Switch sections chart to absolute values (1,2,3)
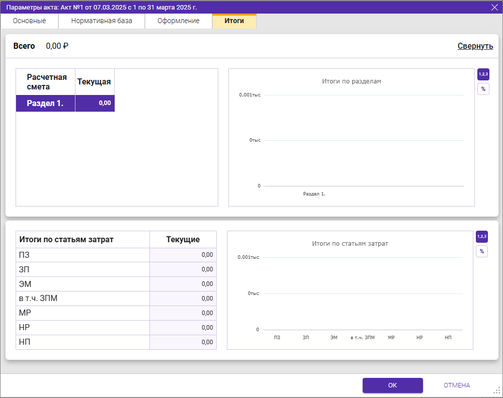The width and height of the screenshot is (503, 398). point(483,74)
